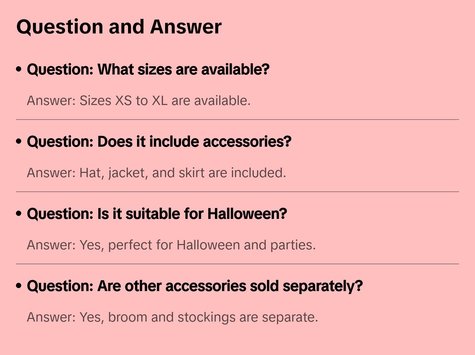Viewport: 475px width, 355px height.
Task: Click the bullet next to the Halloween question
Action: tap(19, 214)
